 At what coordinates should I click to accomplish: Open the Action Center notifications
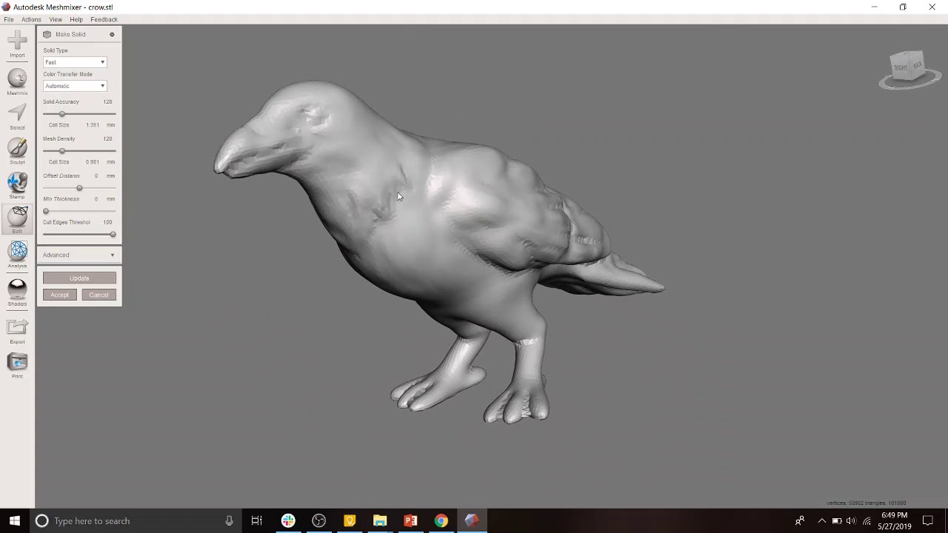tap(928, 521)
